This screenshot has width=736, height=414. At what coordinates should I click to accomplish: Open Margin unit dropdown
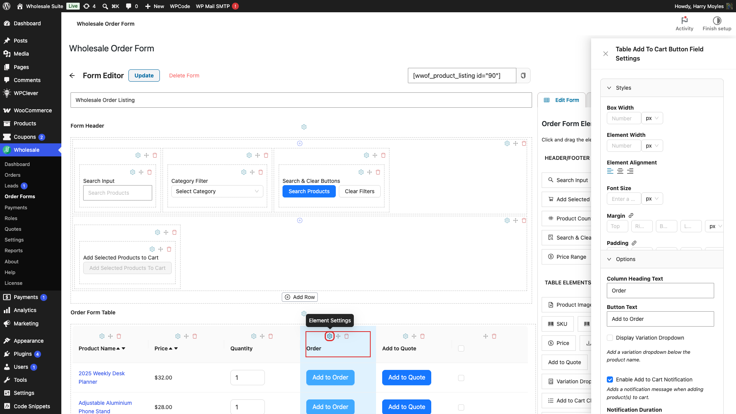click(714, 226)
